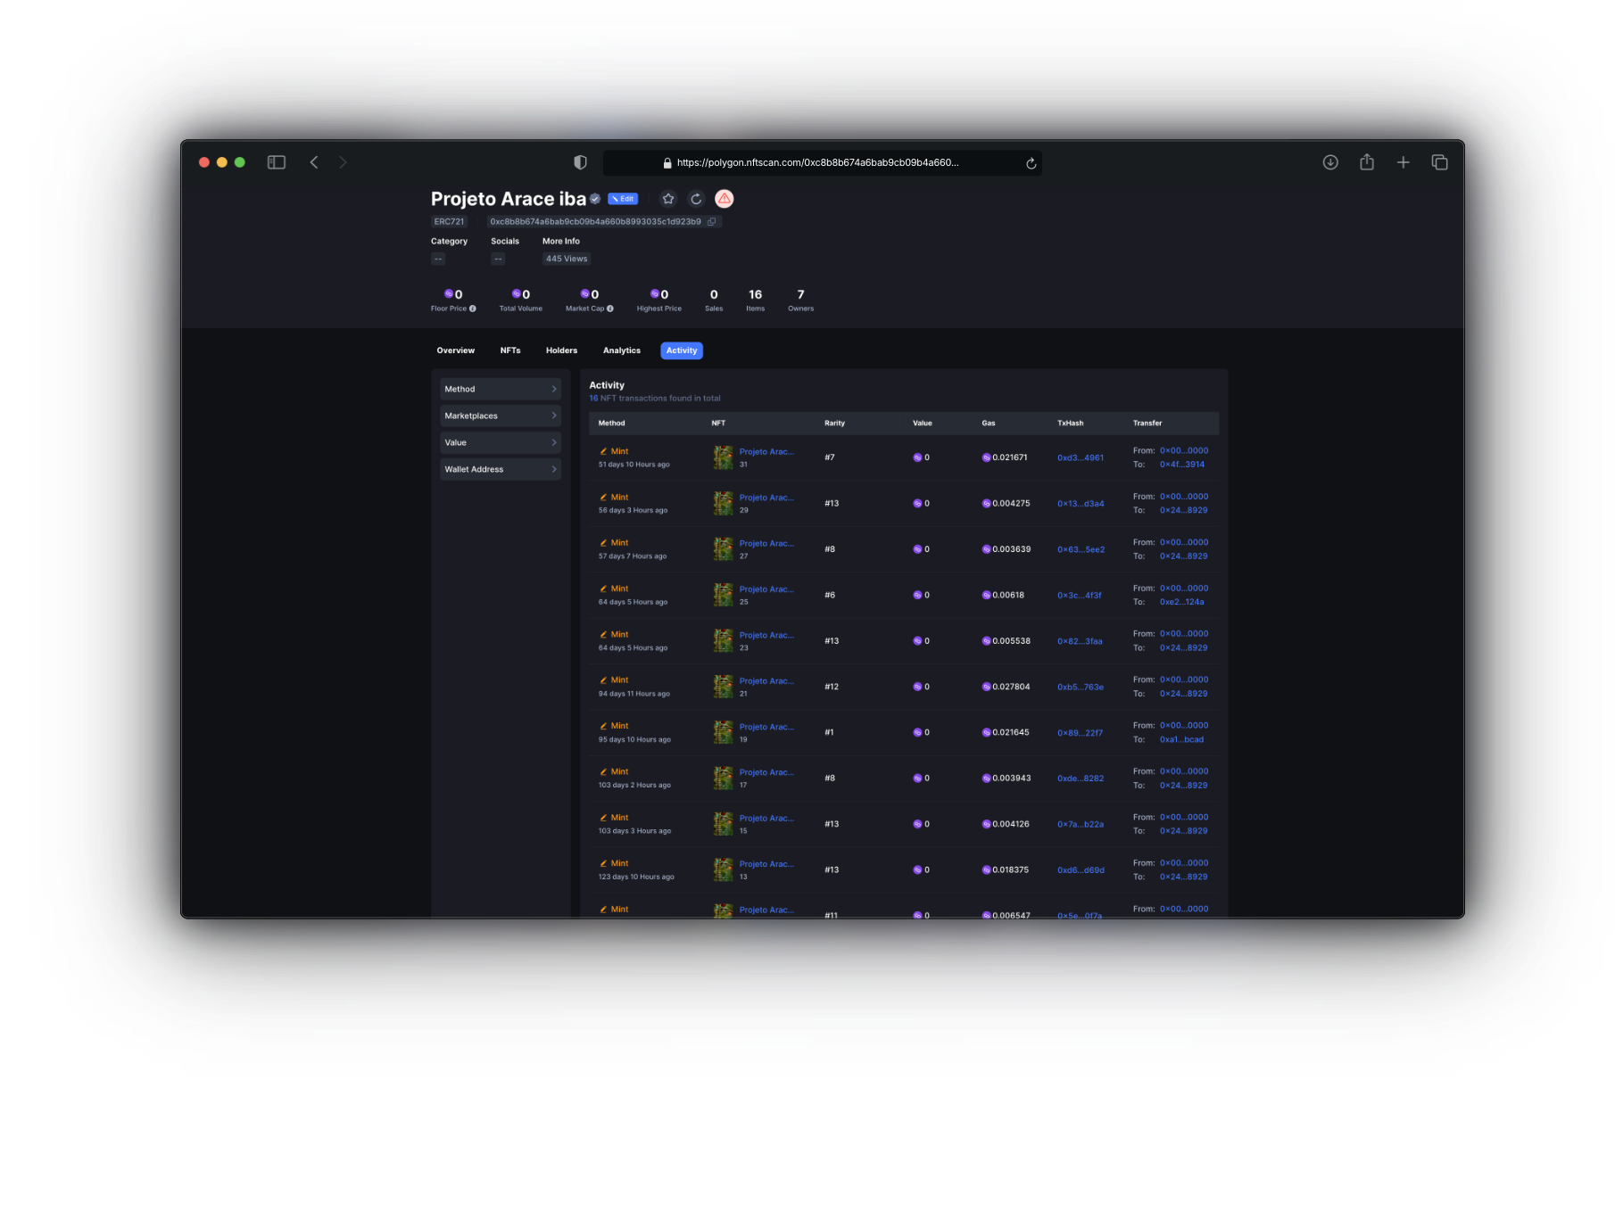1615x1211 pixels.
Task: Click the NFT thumbnail for token 31
Action: click(x=723, y=457)
